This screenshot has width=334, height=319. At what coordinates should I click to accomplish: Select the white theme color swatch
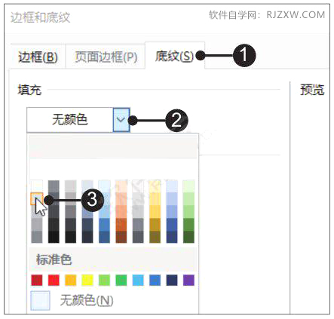click(37, 186)
